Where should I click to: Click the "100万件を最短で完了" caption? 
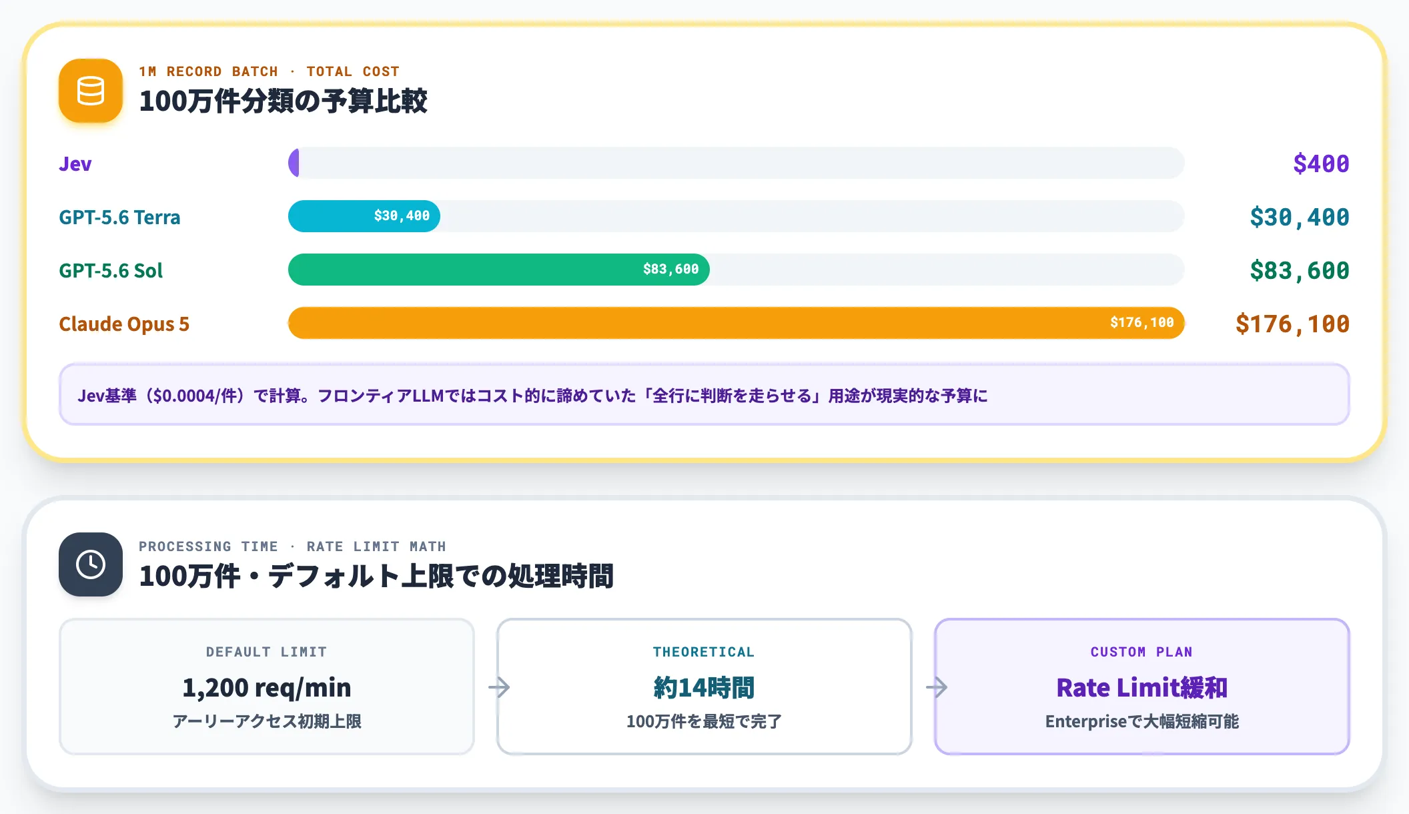pos(704,721)
